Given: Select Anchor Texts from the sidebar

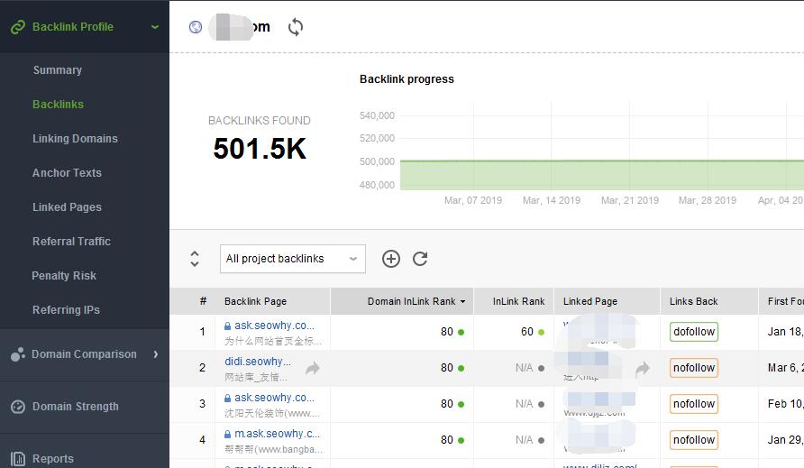Looking at the screenshot, I should (67, 173).
